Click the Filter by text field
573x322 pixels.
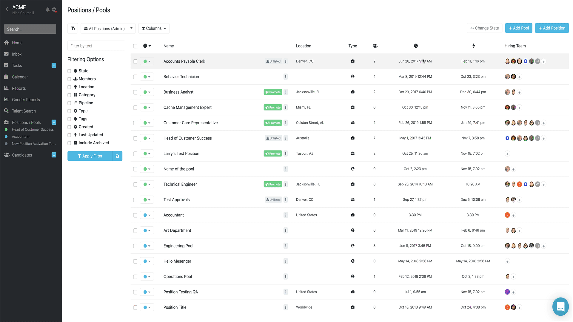(96, 46)
